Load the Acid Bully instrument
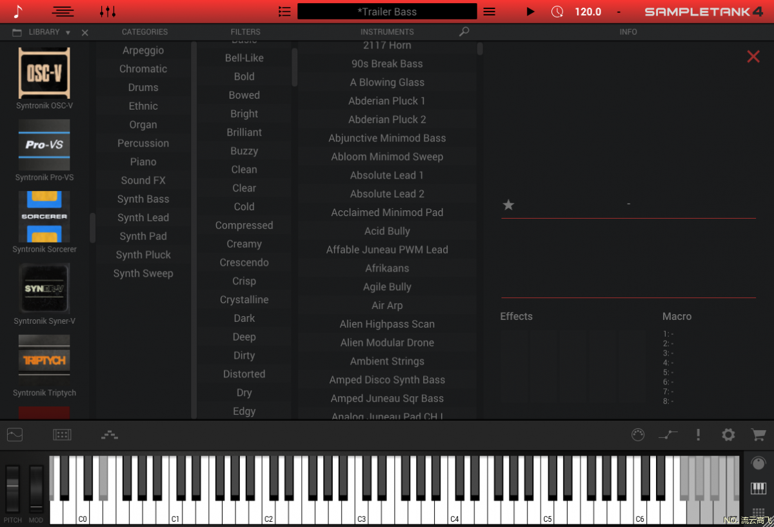 tap(387, 232)
